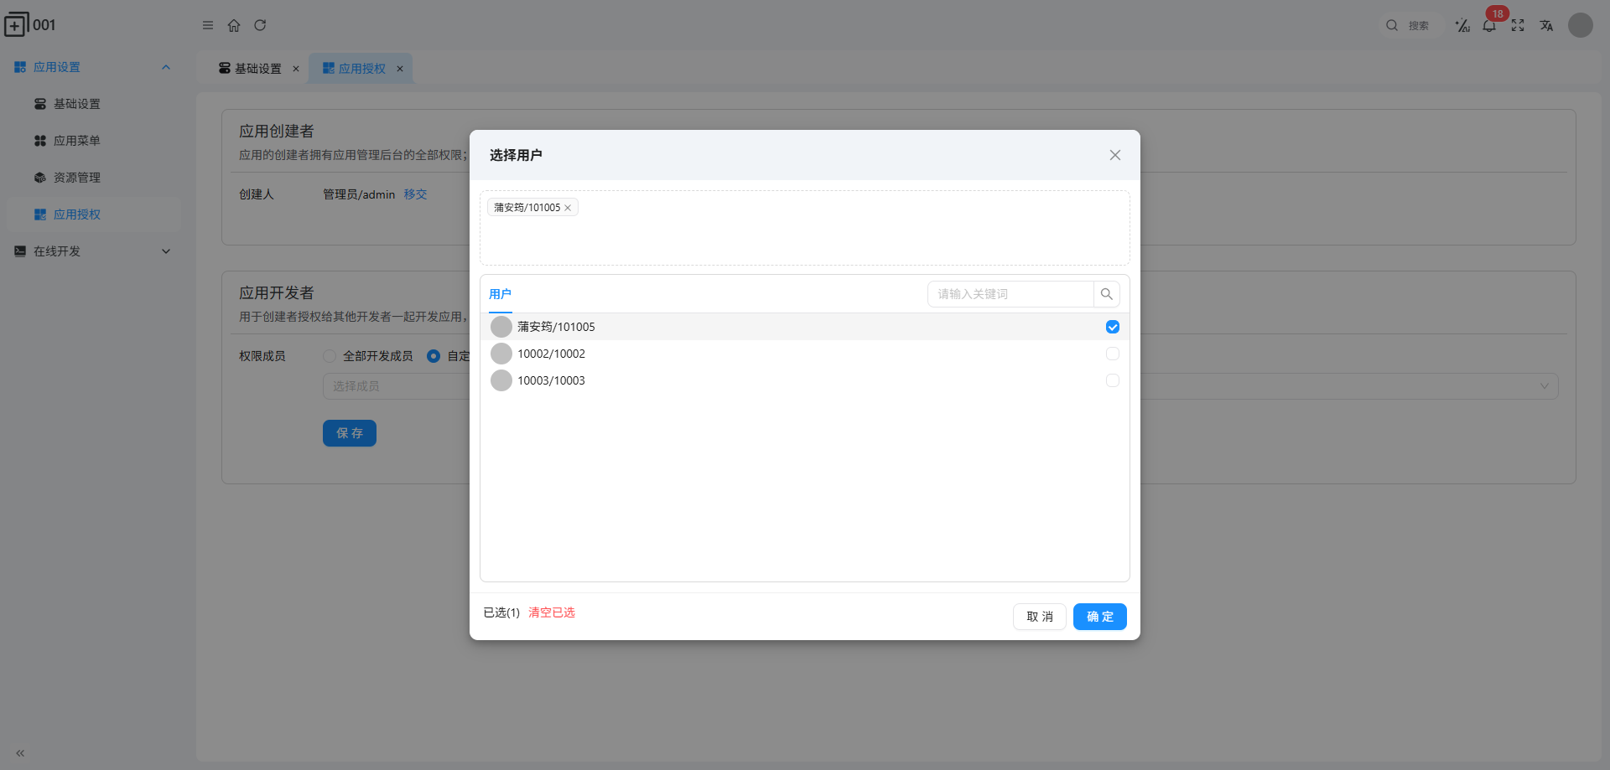Click the 10003/10003 user name
The width and height of the screenshot is (1610, 770).
pos(551,380)
